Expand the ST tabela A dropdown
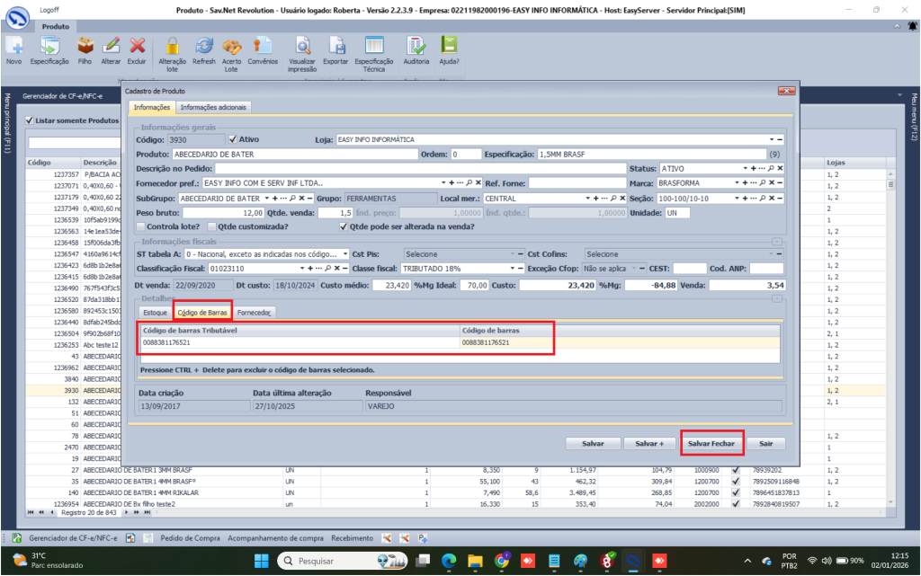The height and width of the screenshot is (576, 921). [345, 254]
